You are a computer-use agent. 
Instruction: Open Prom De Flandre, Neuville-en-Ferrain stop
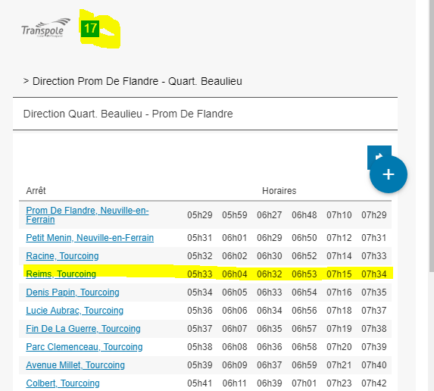click(87, 215)
